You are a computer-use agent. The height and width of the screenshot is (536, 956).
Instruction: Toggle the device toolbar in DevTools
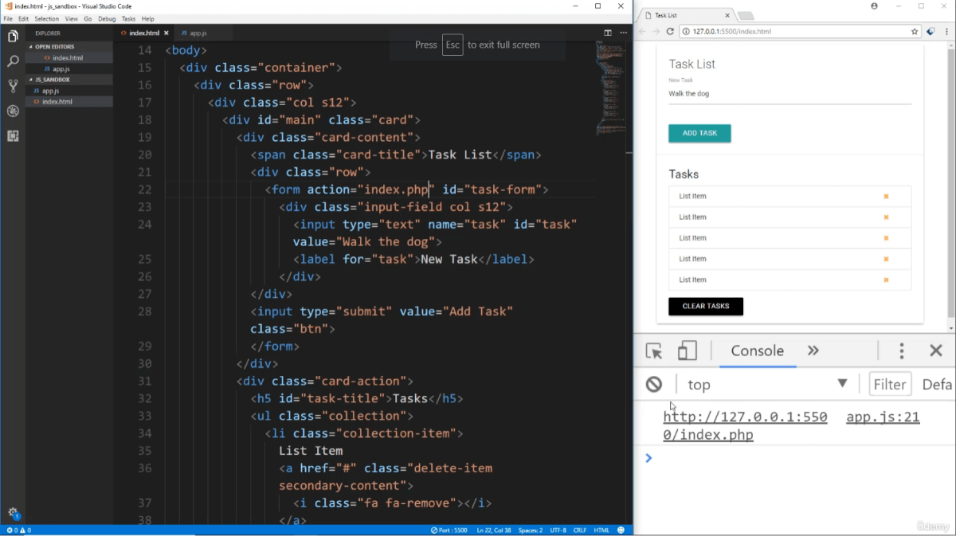687,350
